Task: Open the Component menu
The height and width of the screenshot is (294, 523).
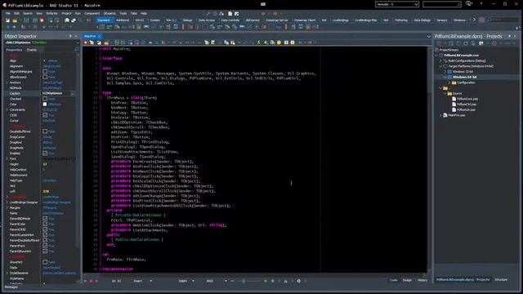Action: point(92,13)
